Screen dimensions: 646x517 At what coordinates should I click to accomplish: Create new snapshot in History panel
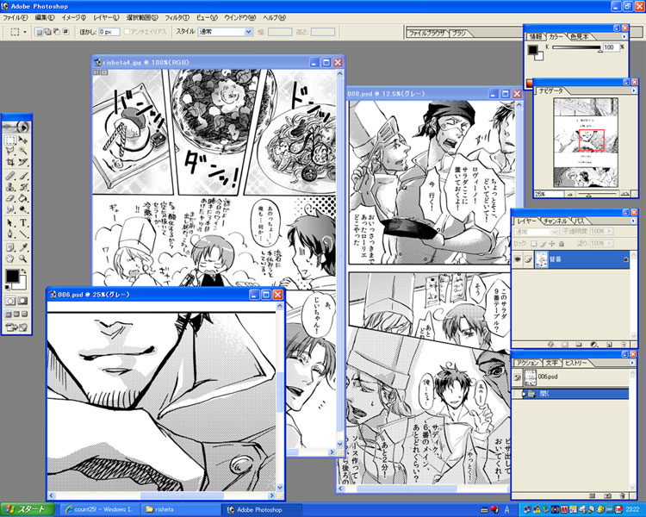pos(608,495)
